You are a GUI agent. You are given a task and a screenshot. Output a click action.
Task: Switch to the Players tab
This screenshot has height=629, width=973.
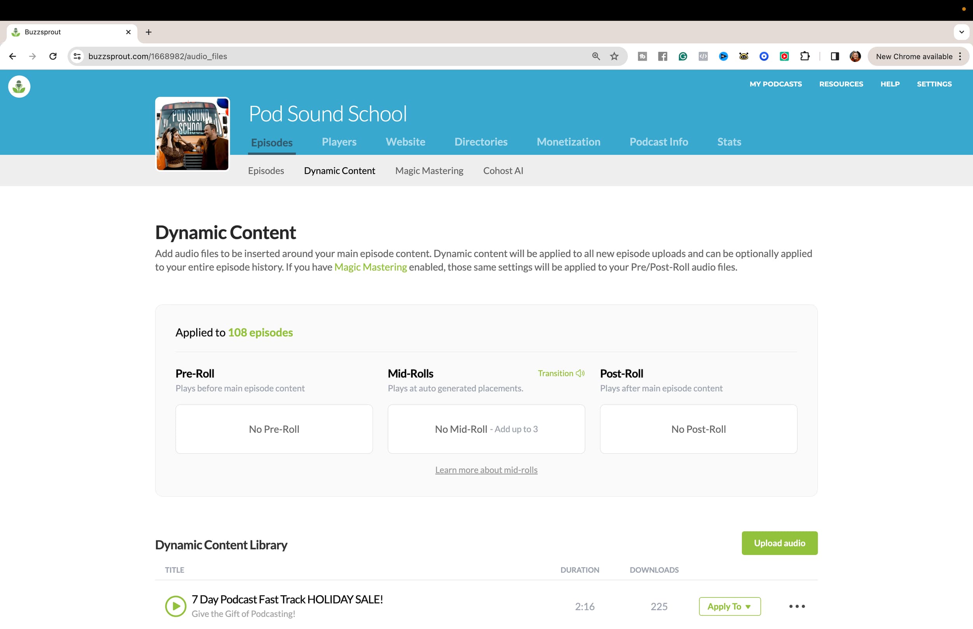(x=339, y=142)
